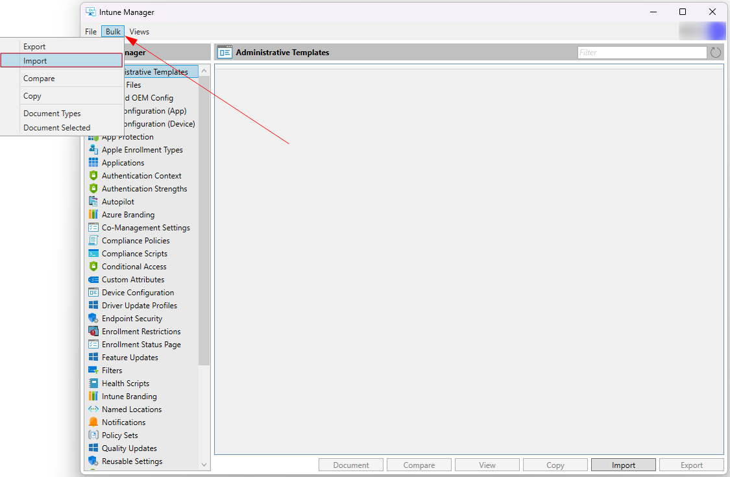Click the Enrollment Status Page icon

[93, 344]
